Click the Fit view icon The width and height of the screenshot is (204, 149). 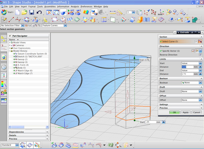[49, 12]
